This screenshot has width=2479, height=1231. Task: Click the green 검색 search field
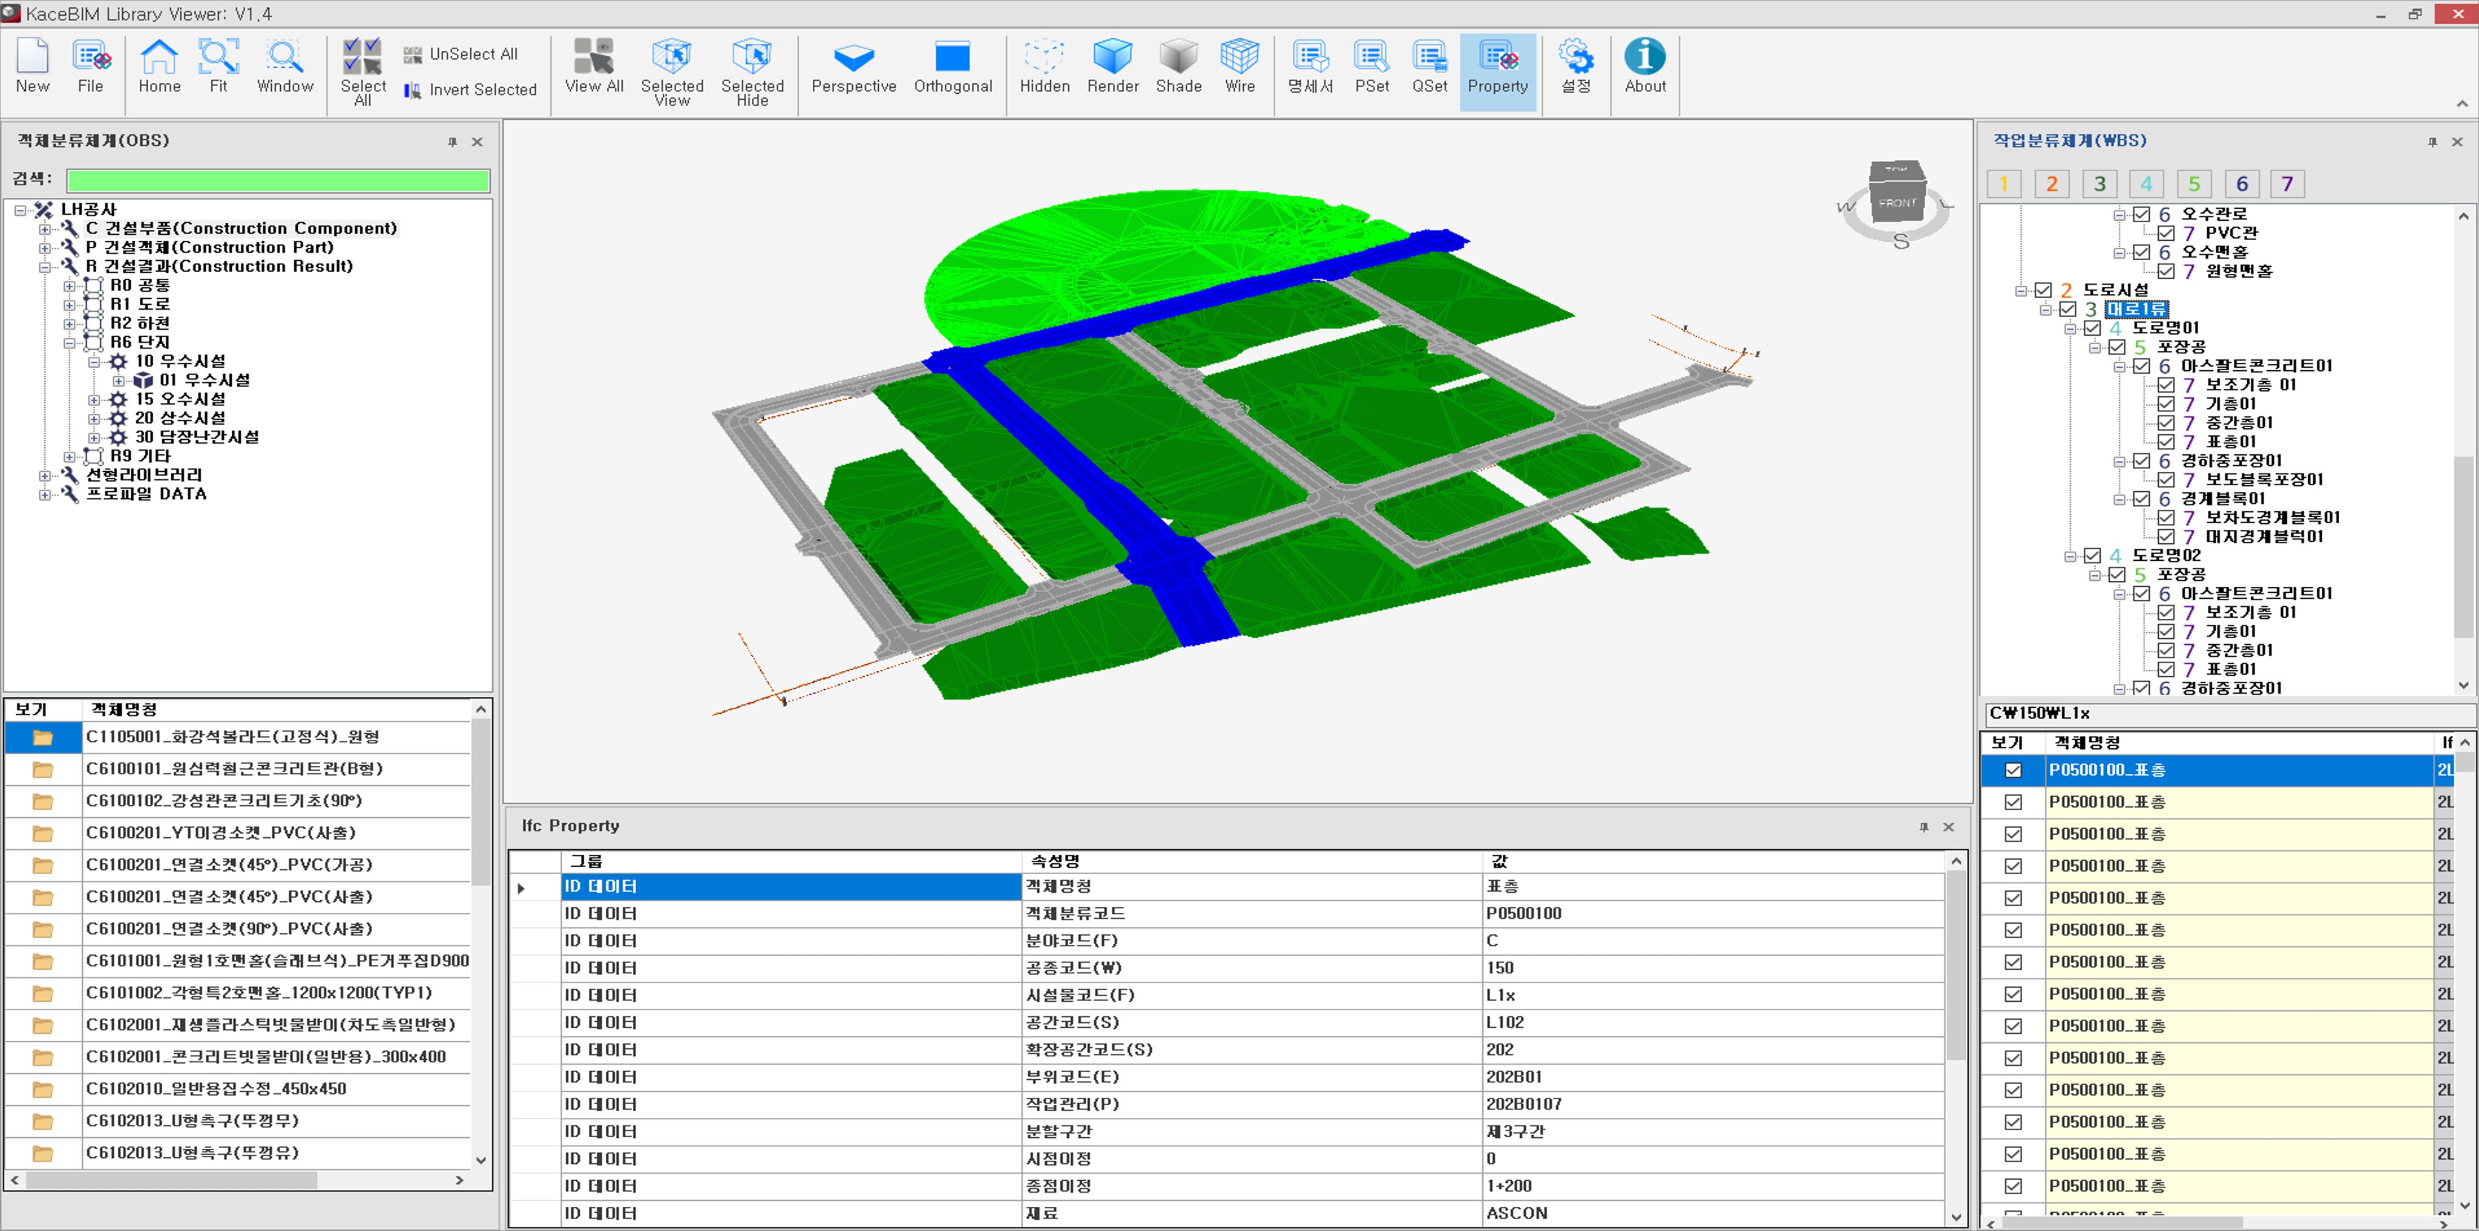pos(277,180)
